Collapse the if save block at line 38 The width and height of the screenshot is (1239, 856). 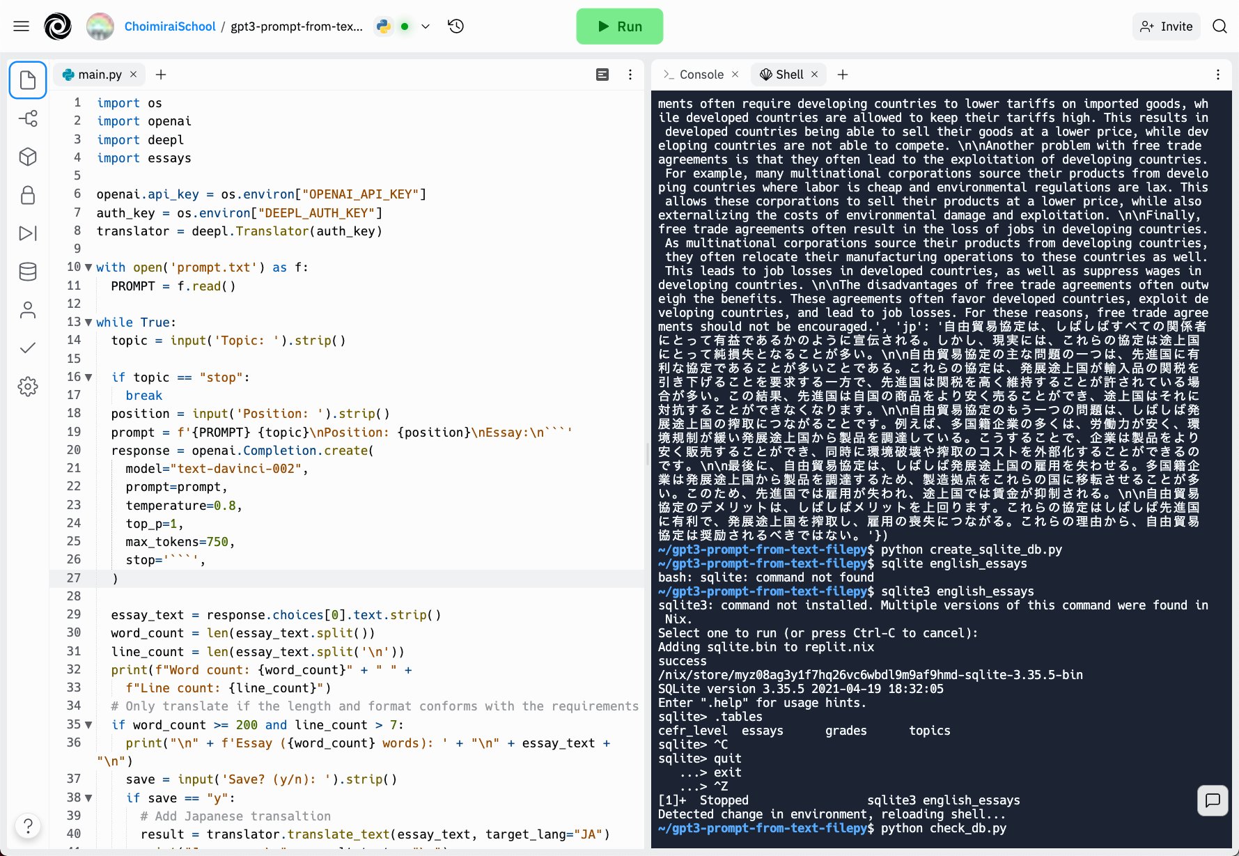(88, 798)
